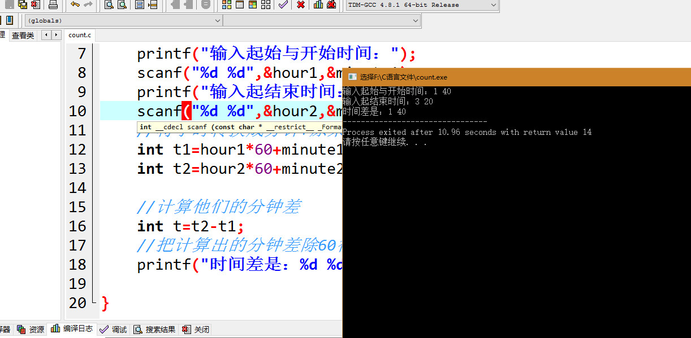Viewport: 691px width, 338px height.
Task: Click the Redo arrow icon
Action: pyautogui.click(x=88, y=5)
